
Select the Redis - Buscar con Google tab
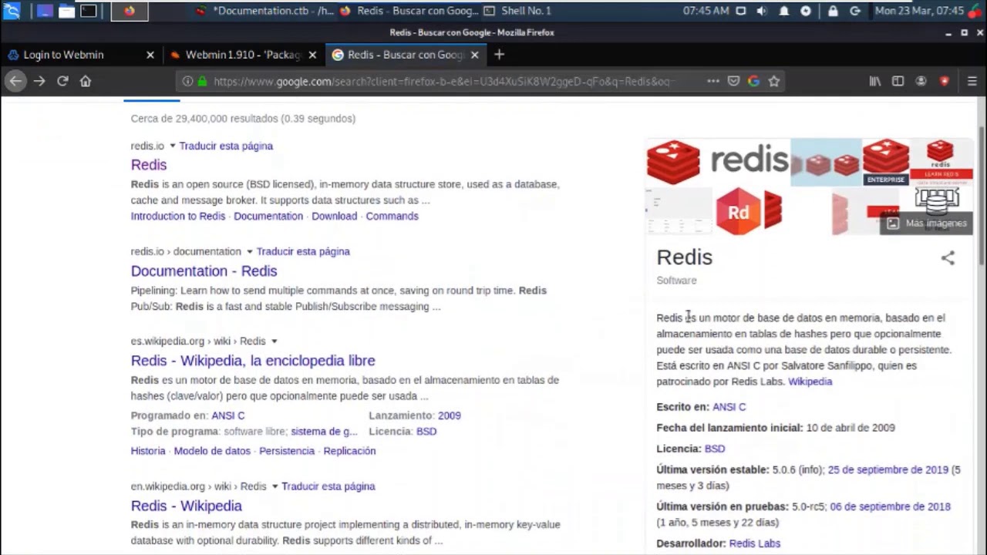404,55
